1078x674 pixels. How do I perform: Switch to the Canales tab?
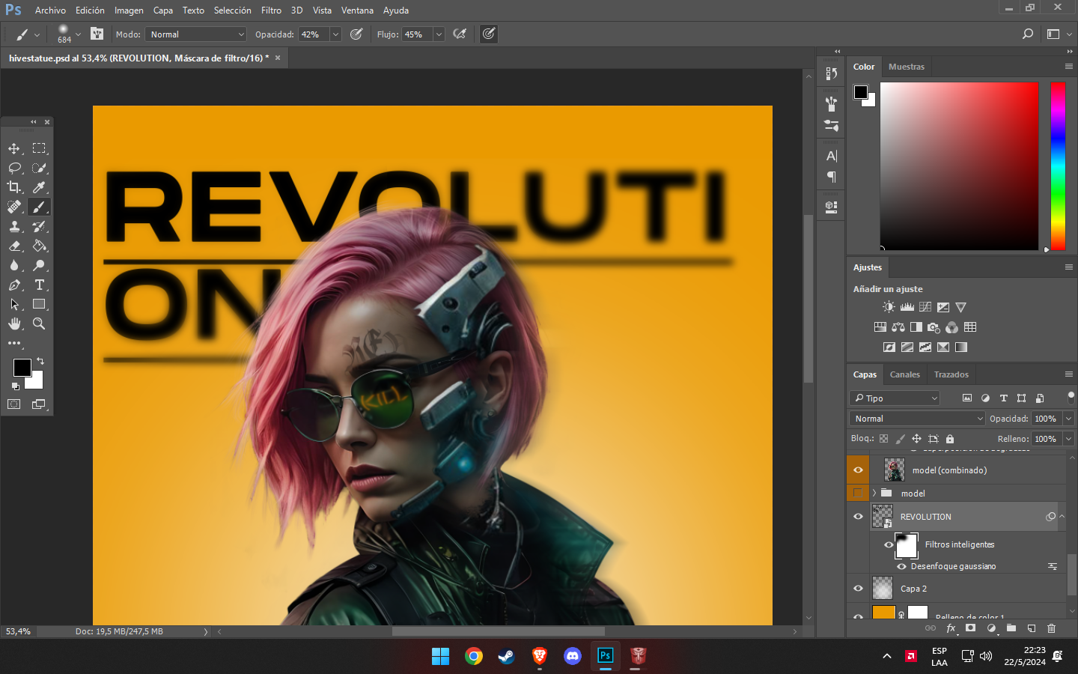(x=904, y=374)
